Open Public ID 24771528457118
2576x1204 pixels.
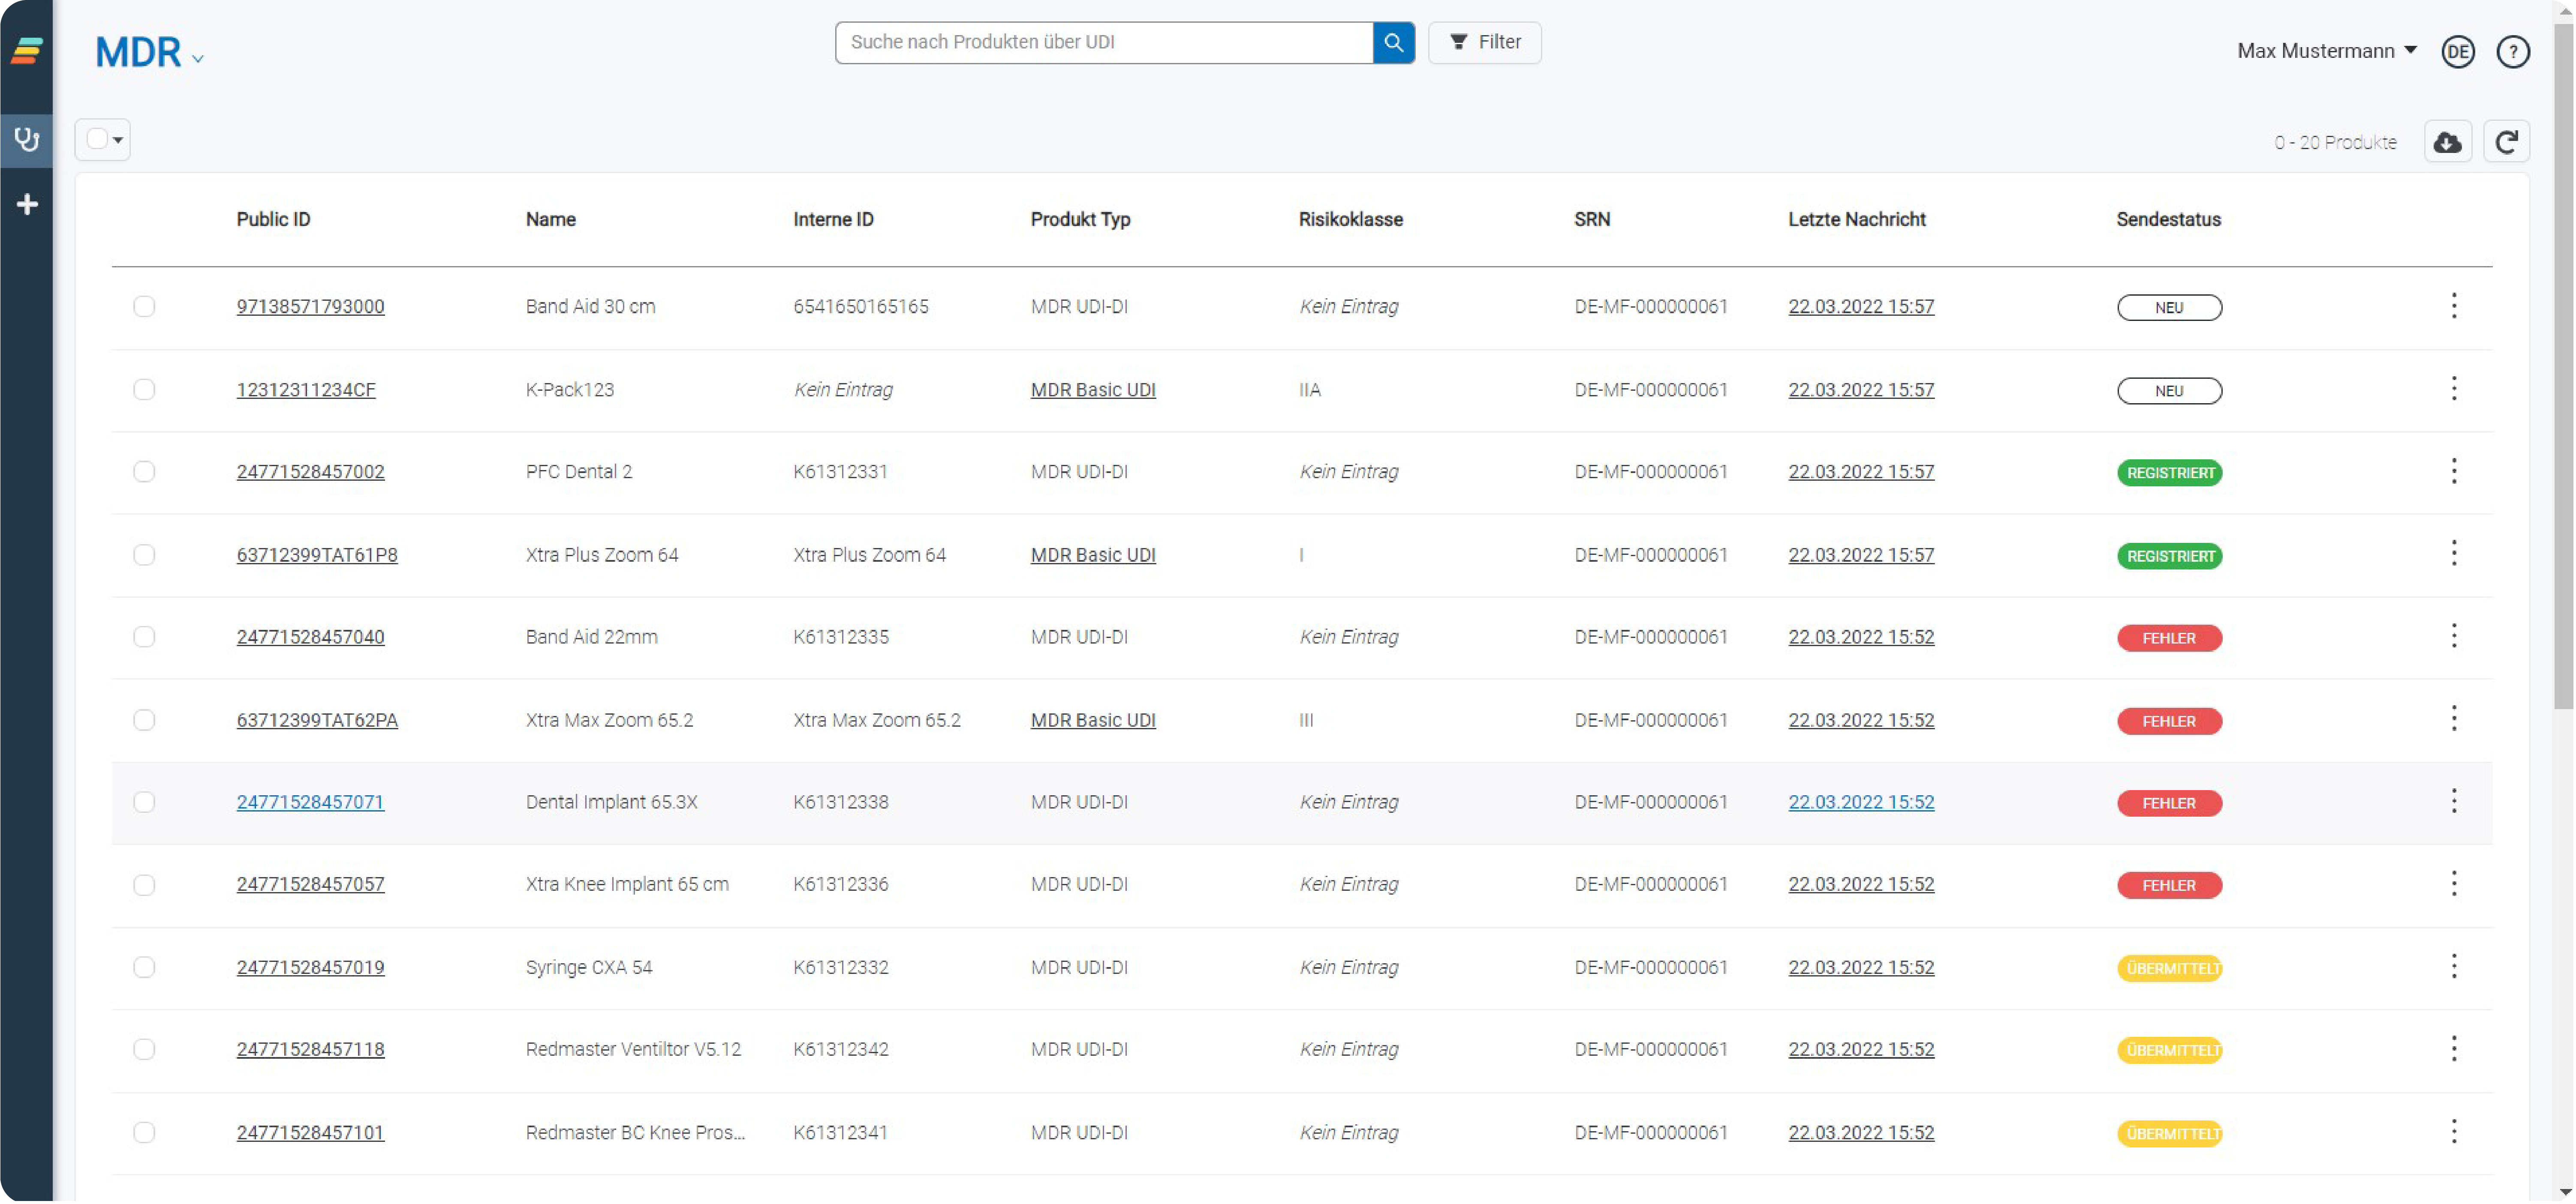310,1049
